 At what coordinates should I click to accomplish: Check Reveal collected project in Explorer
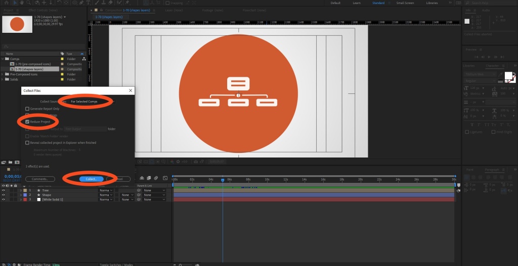point(27,143)
